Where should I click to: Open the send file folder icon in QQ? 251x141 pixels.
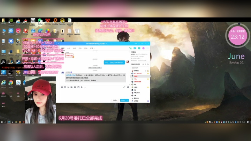71,87
